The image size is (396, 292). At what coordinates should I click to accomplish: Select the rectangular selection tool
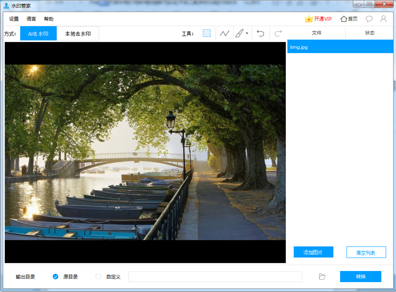(207, 33)
